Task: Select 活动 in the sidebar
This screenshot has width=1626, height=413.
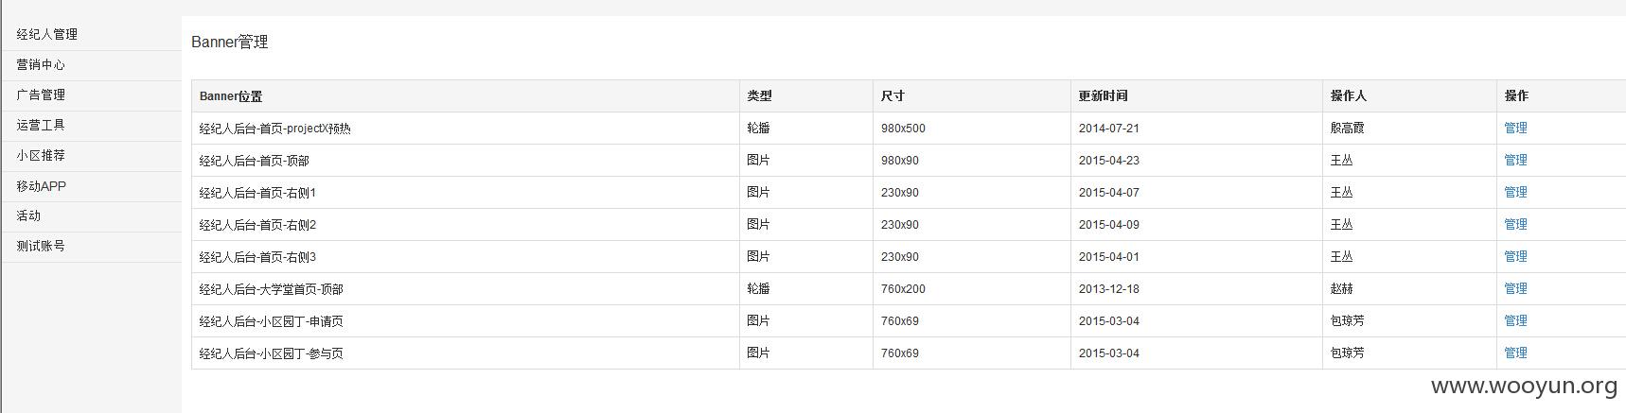Action: click(x=28, y=215)
